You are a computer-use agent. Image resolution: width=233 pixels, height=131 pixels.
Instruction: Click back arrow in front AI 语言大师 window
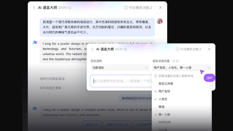point(92,49)
